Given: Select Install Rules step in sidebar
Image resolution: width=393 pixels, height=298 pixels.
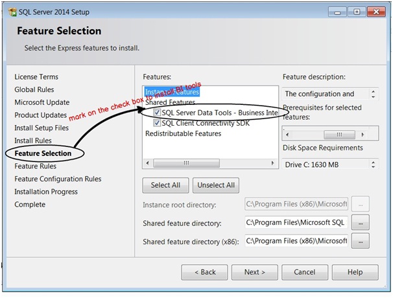Looking at the screenshot, I should point(33,141).
